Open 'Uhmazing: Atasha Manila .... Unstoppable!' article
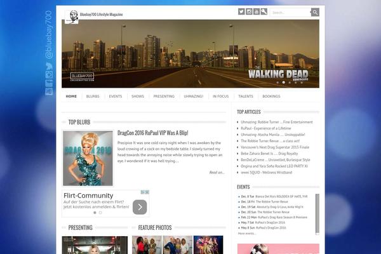The image size is (381, 254). point(272,135)
